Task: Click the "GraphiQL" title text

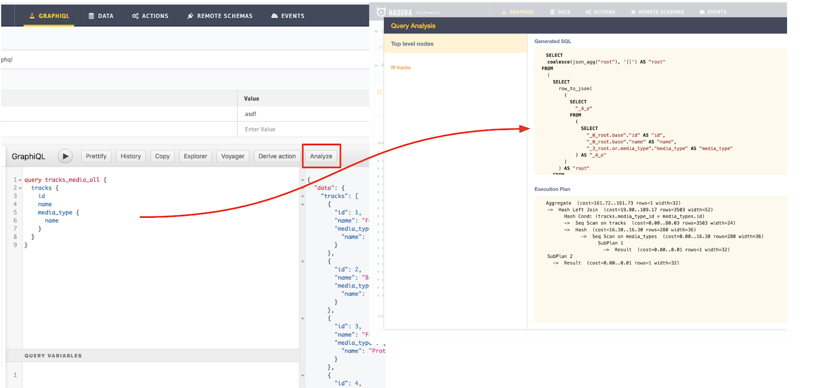Action: tap(28, 156)
